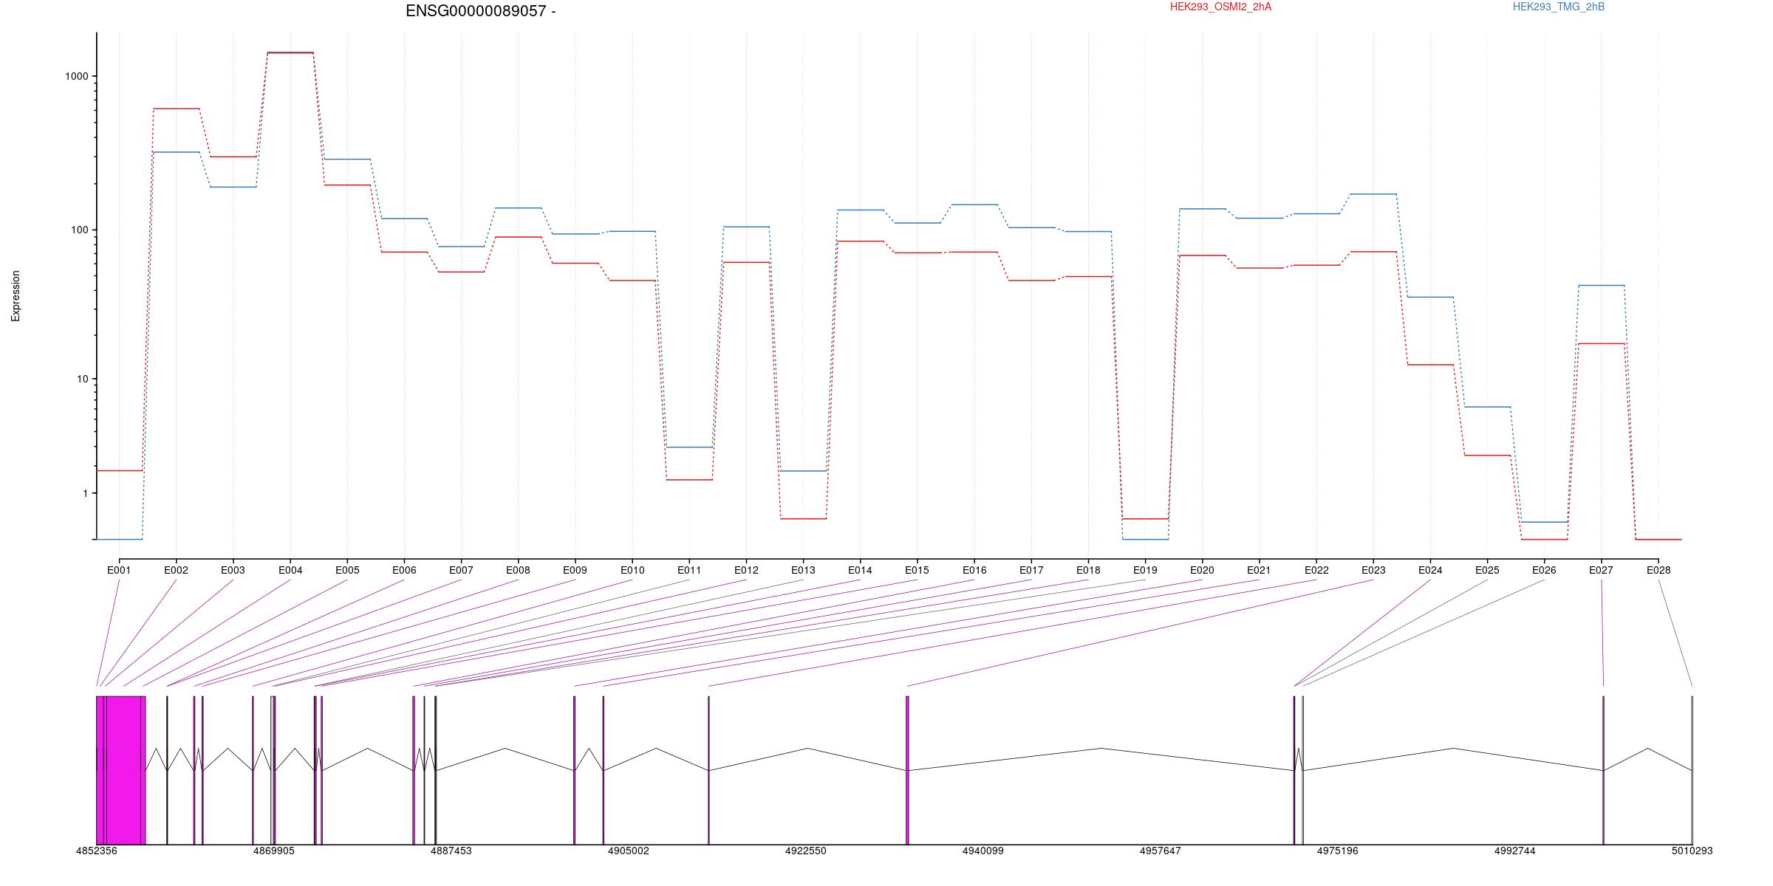The width and height of the screenshot is (1773, 886).
Task: Select exon label E020
Action: [x=1202, y=570]
